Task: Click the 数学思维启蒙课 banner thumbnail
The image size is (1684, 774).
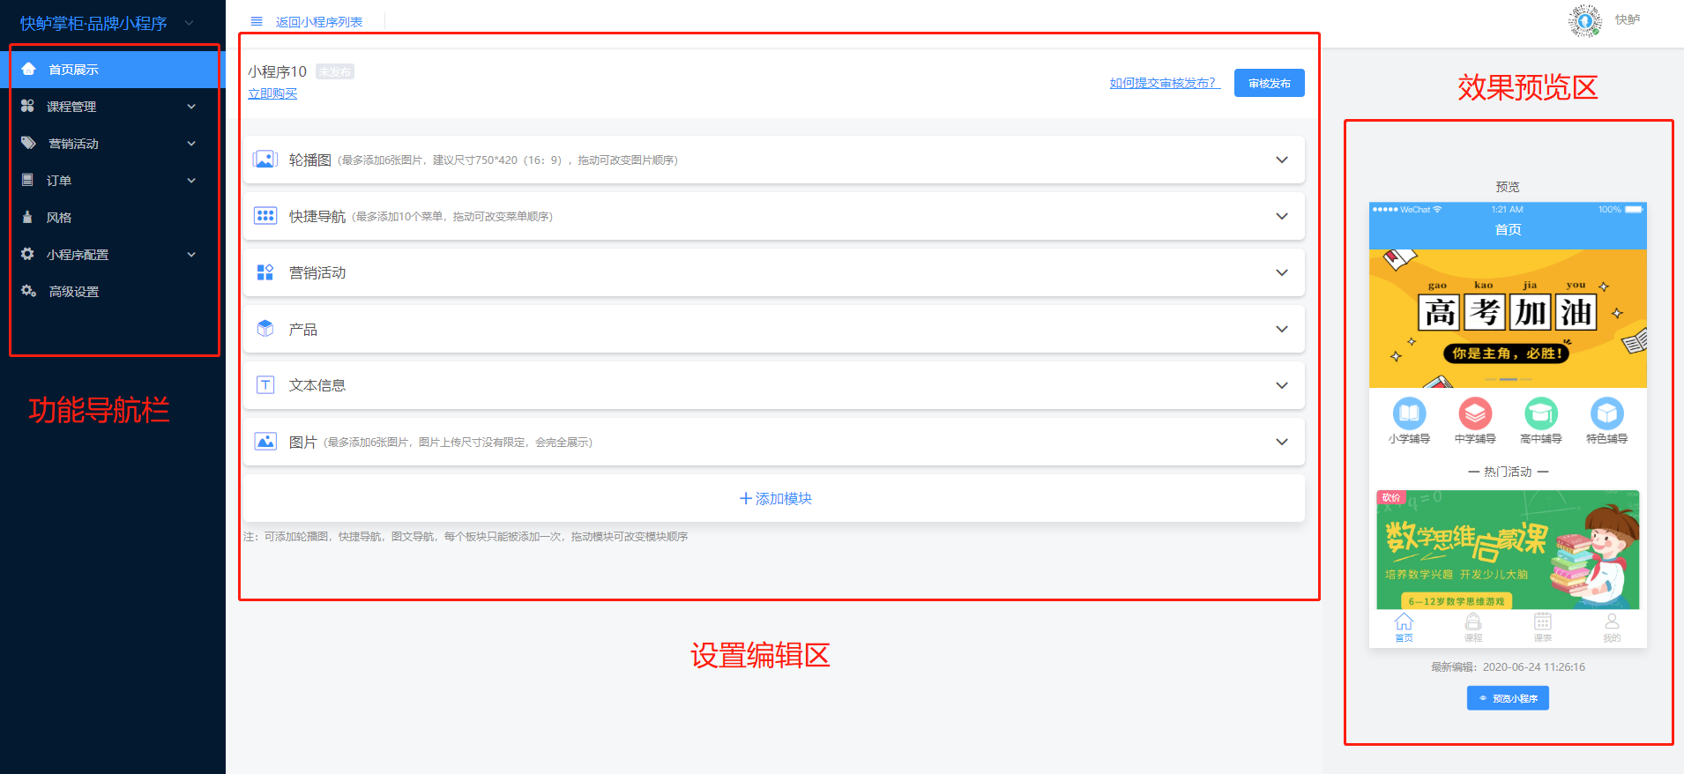Action: click(x=1507, y=550)
